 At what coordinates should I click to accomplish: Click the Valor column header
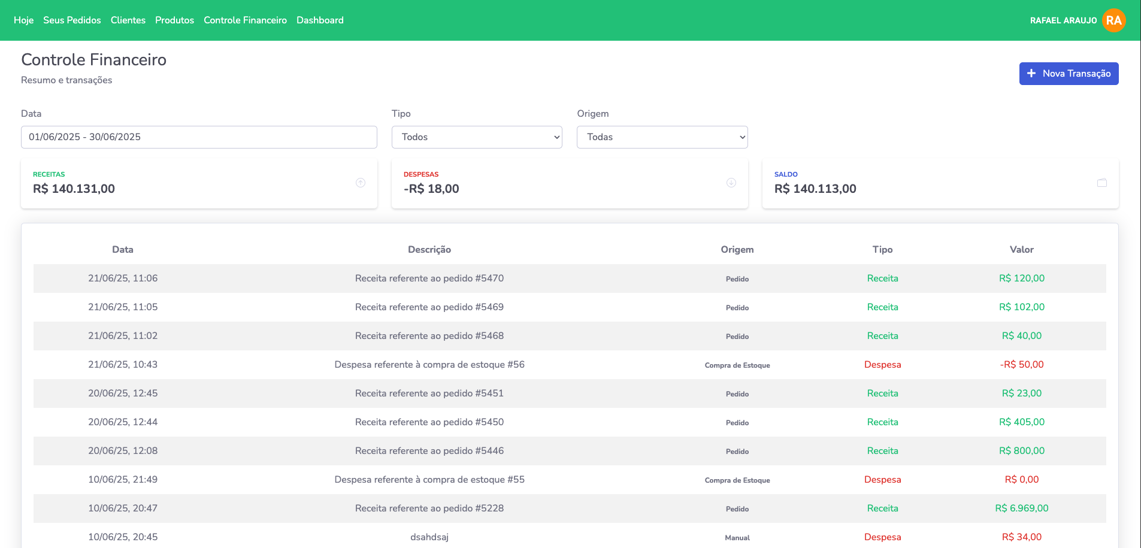(1021, 250)
